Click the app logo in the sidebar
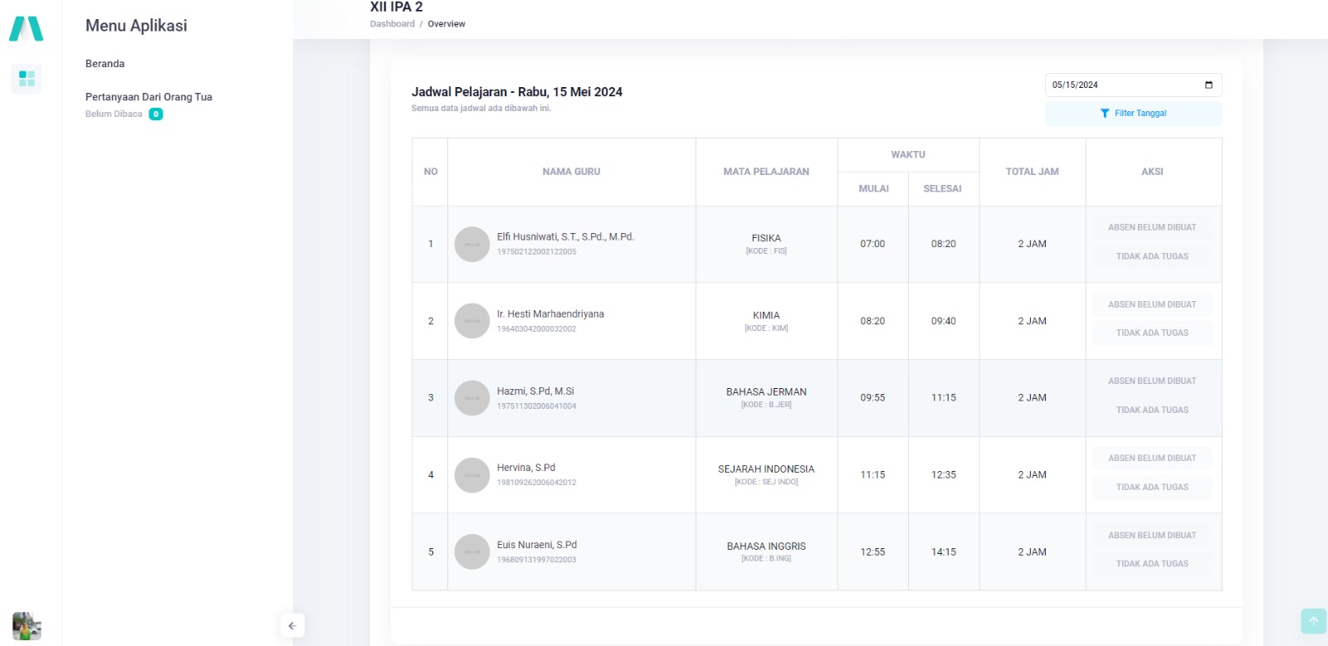This screenshot has height=646, width=1328. [x=26, y=29]
